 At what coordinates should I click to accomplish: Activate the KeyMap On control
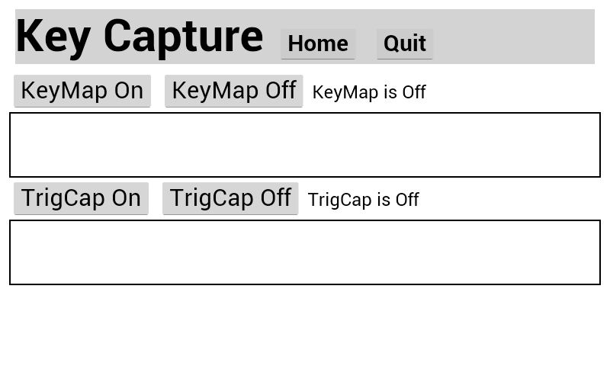(82, 91)
